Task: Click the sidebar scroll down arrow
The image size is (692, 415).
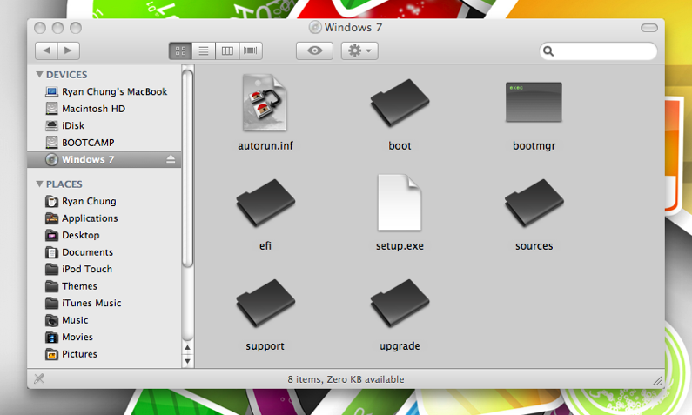Action: coord(187,361)
